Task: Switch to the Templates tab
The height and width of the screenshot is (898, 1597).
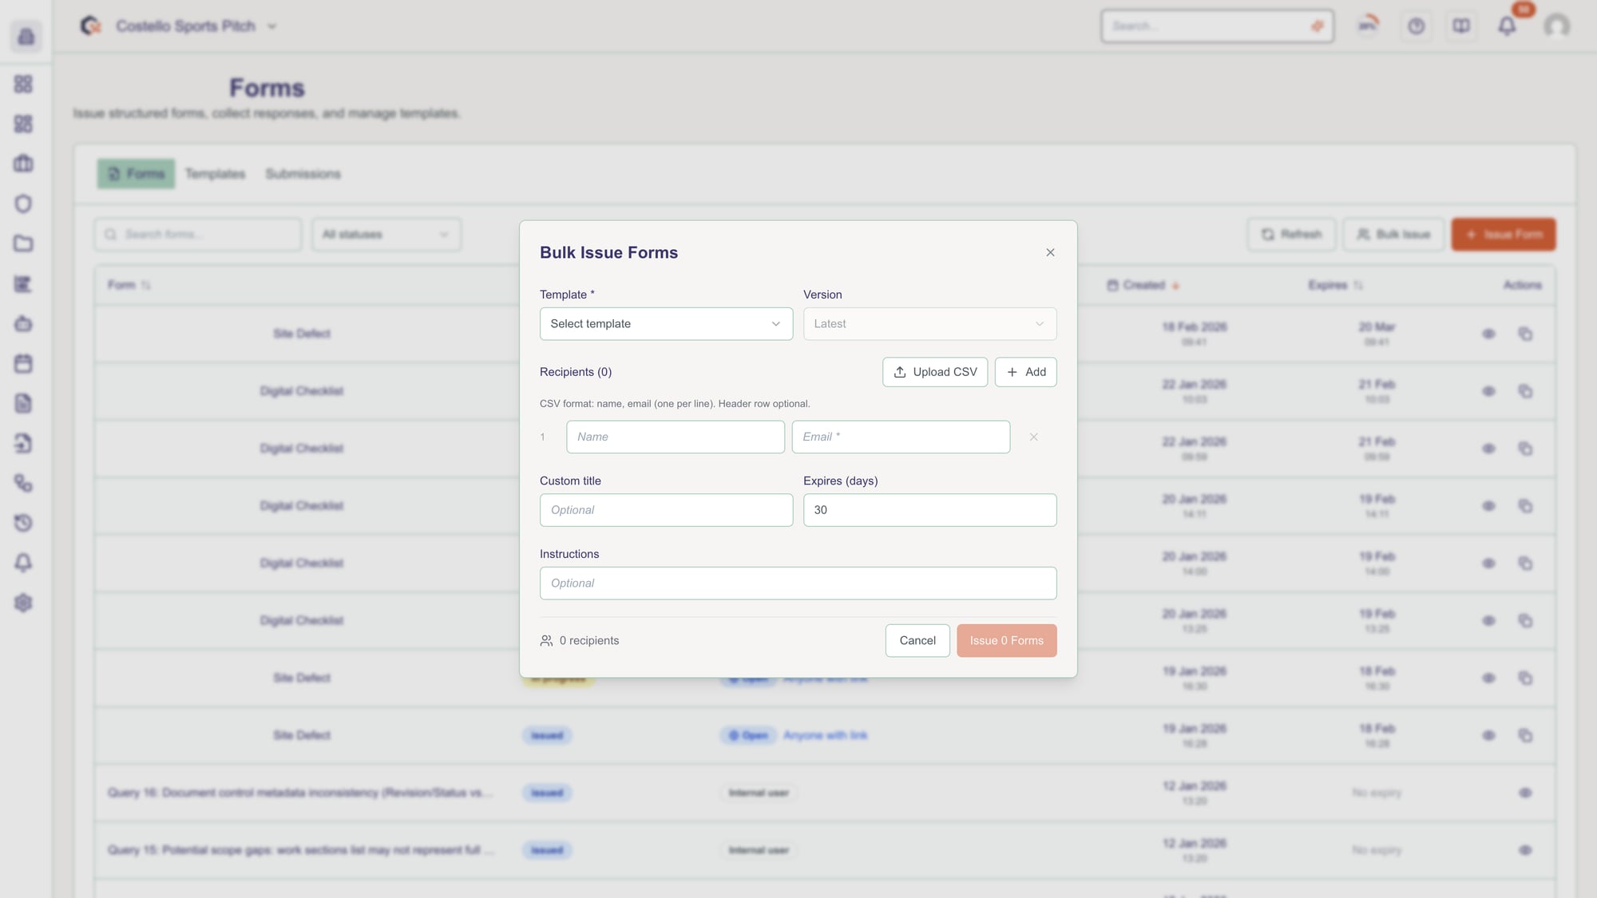Action: pyautogui.click(x=215, y=173)
